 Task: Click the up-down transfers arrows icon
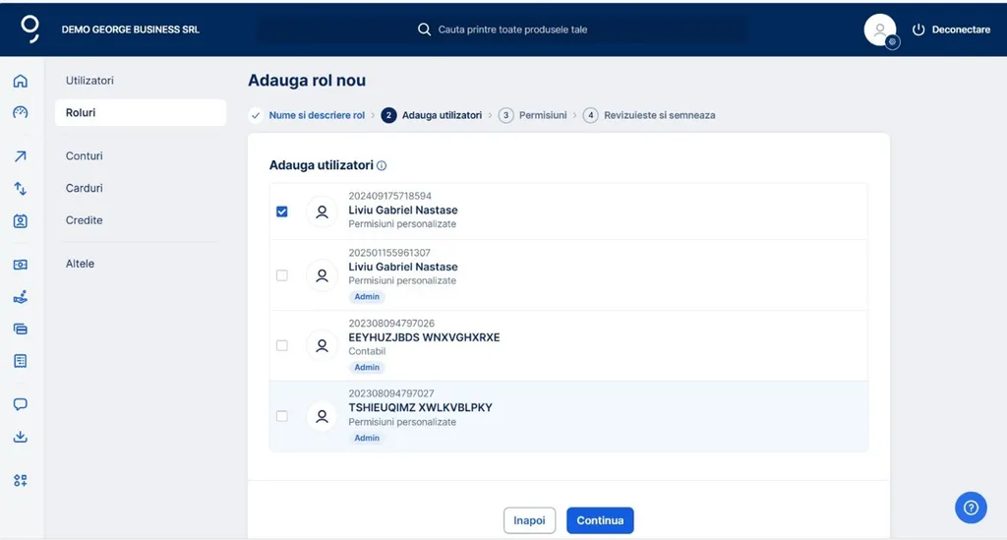pos(20,188)
